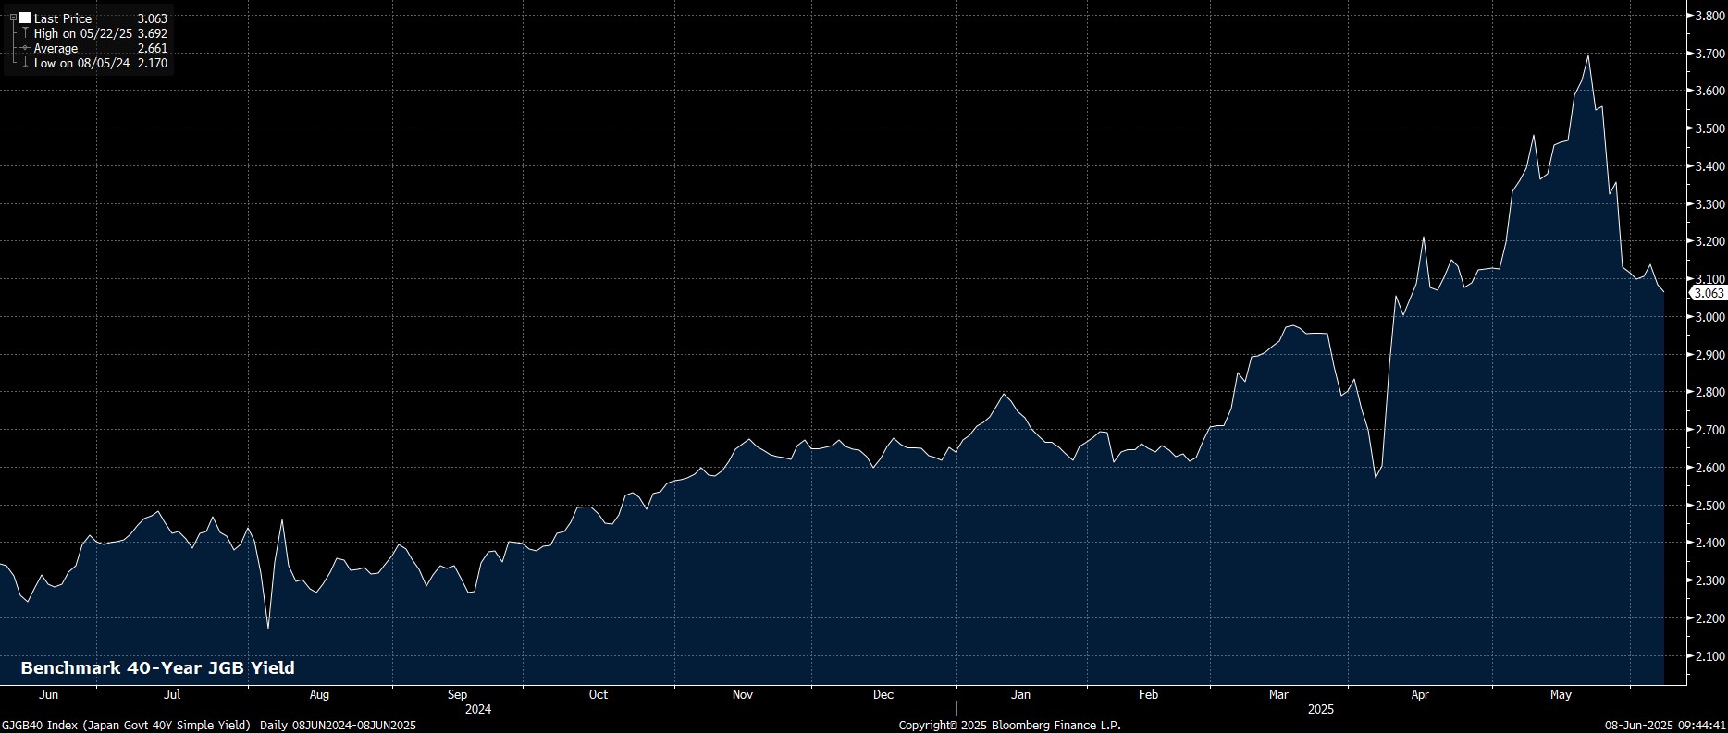Screen dimensions: 1728x733
Task: Click the 'Benchmark 40-Year JGB Yield' chart title
Action: point(157,667)
